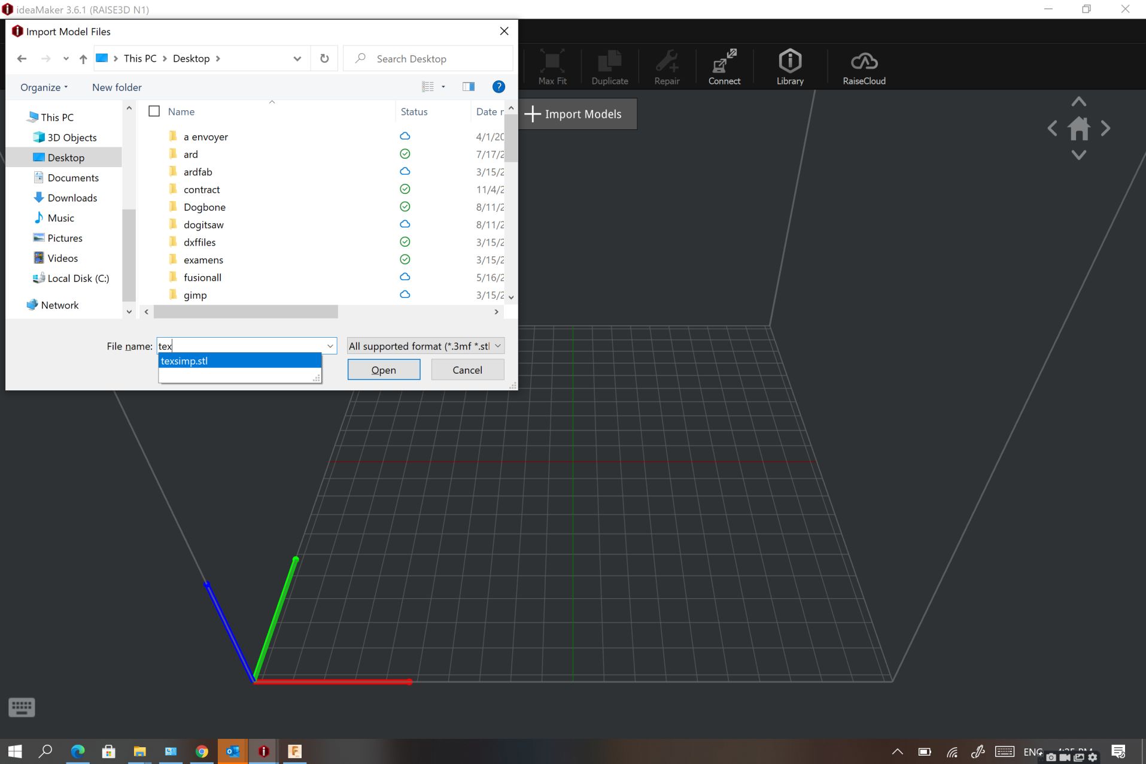Viewport: 1146px width, 764px height.
Task: Select Downloads in navigation pane
Action: [72, 198]
